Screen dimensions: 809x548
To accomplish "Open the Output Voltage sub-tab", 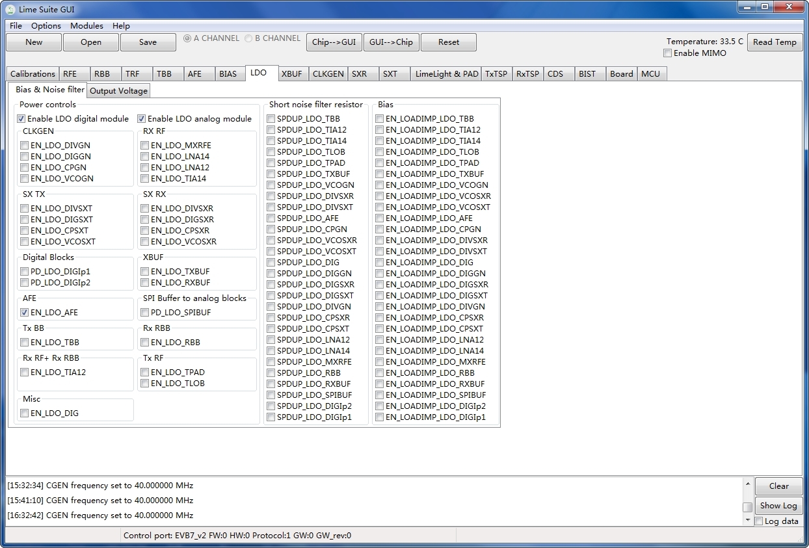I will tap(118, 90).
